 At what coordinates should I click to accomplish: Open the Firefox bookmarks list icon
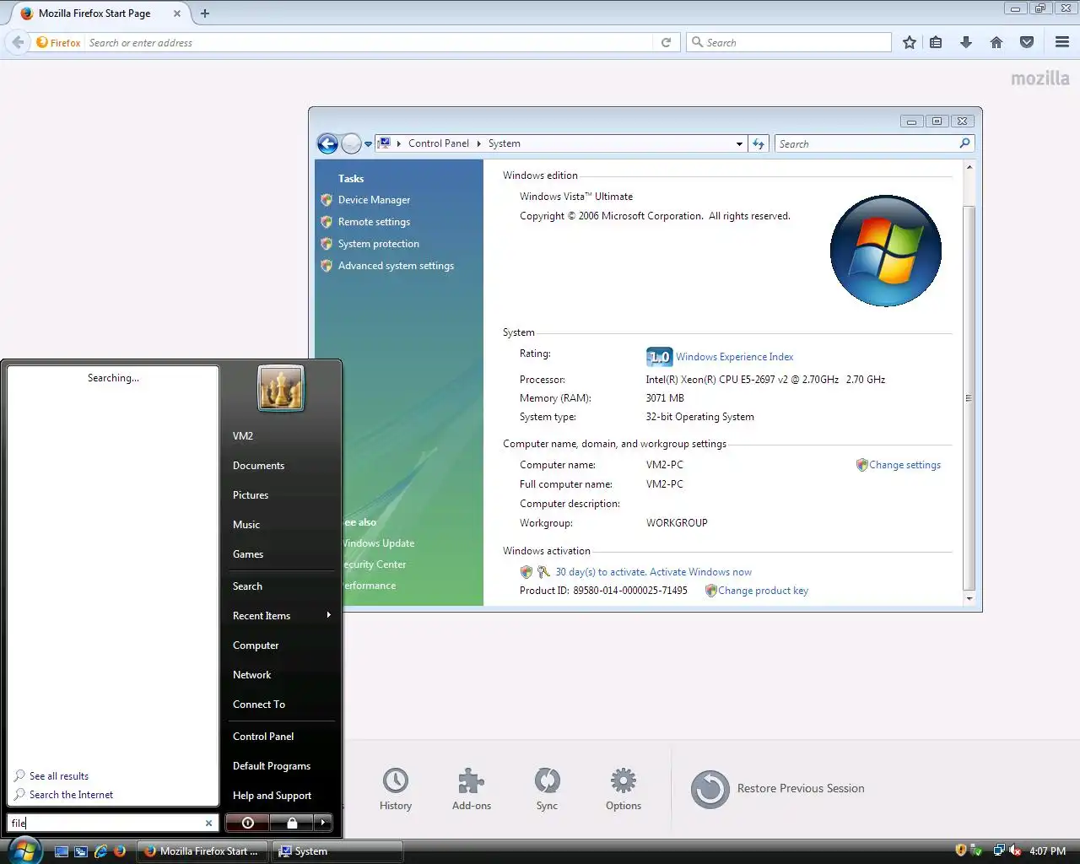tap(936, 42)
